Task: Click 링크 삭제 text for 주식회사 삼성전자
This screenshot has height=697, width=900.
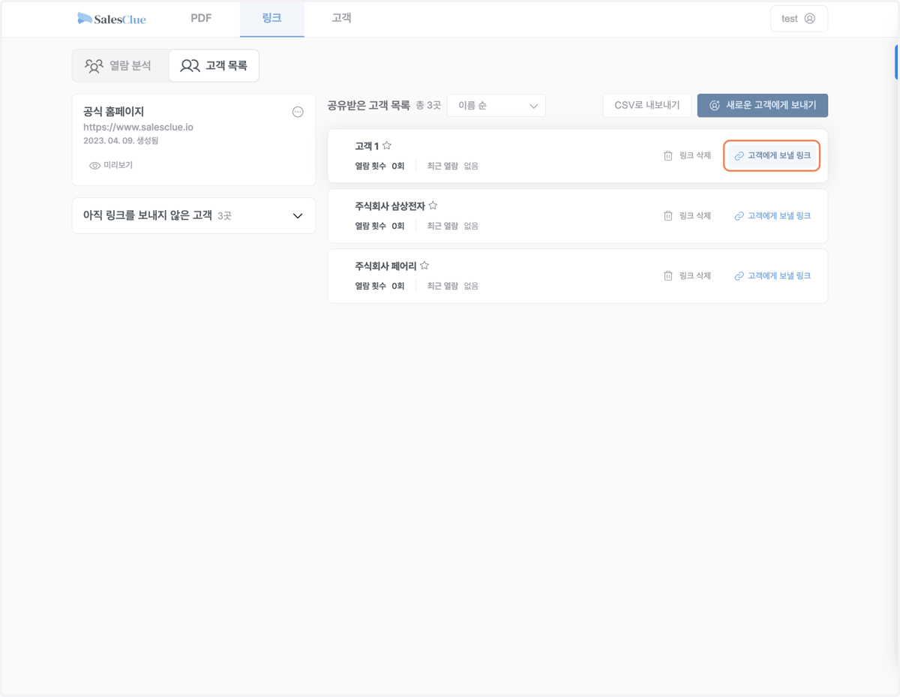Action: (x=695, y=215)
